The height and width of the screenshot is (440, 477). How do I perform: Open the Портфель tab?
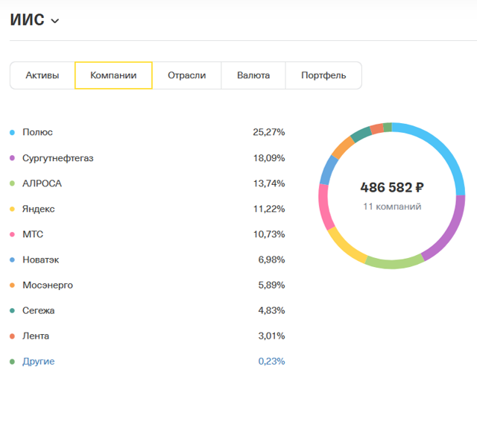pos(323,75)
